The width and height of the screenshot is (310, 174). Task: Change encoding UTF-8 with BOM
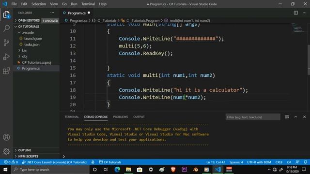click(259, 162)
